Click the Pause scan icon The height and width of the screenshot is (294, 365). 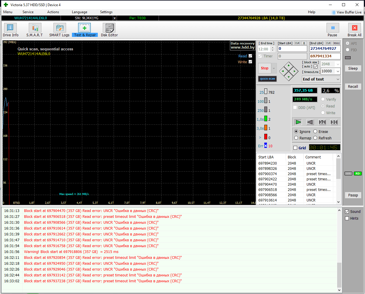[x=333, y=28]
